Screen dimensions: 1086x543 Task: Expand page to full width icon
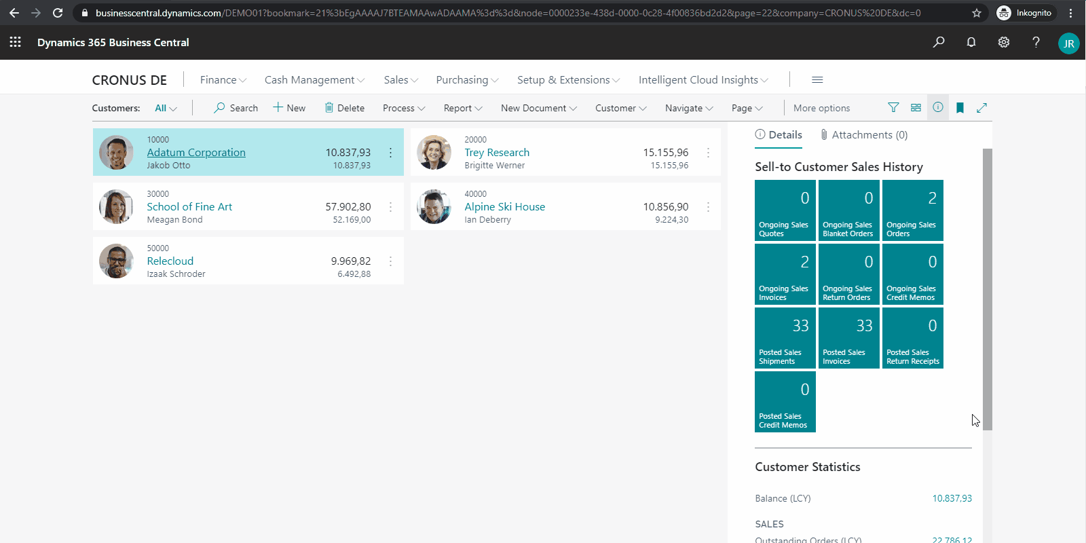981,107
